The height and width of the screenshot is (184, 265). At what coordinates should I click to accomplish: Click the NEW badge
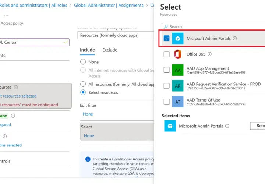(x=3, y=116)
